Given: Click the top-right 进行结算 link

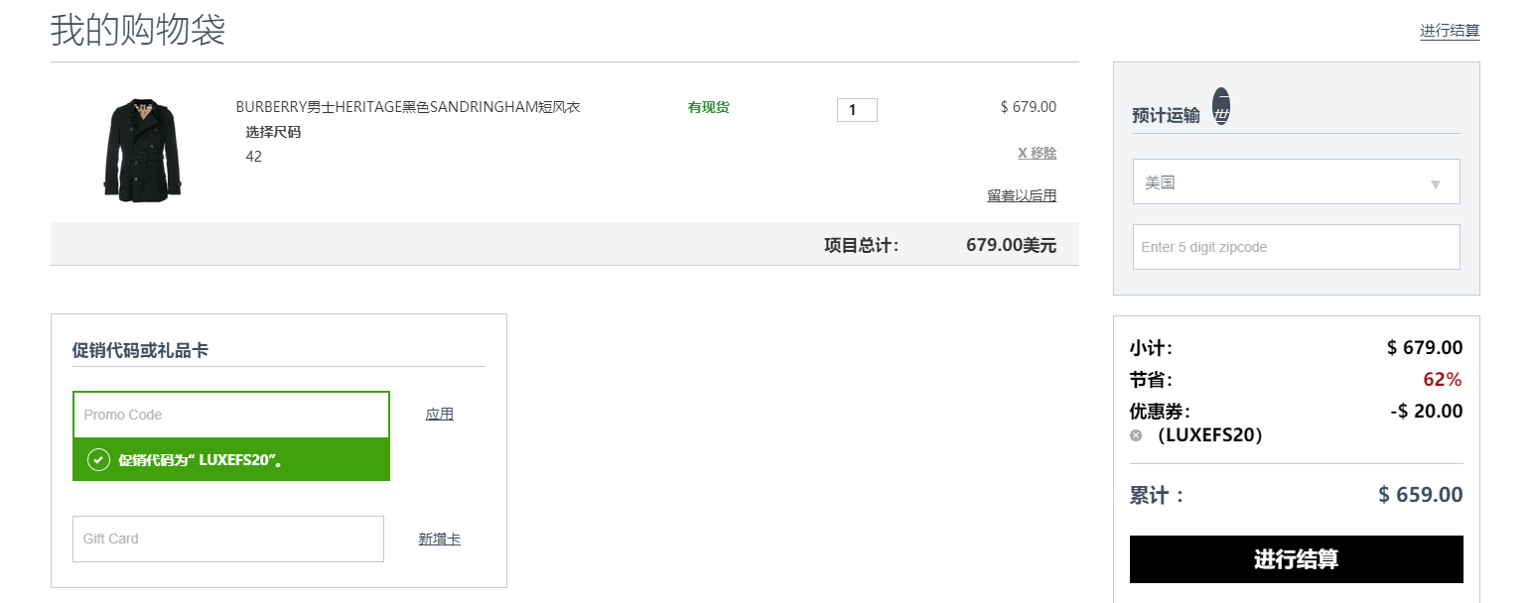Looking at the screenshot, I should (x=1450, y=32).
